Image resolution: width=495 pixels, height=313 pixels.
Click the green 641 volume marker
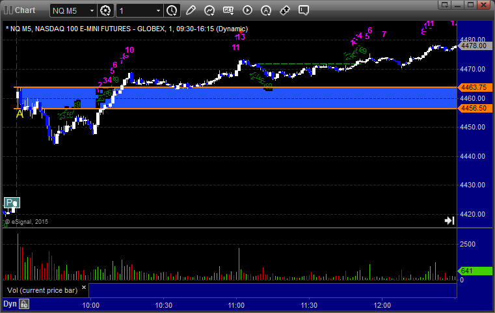point(474,271)
